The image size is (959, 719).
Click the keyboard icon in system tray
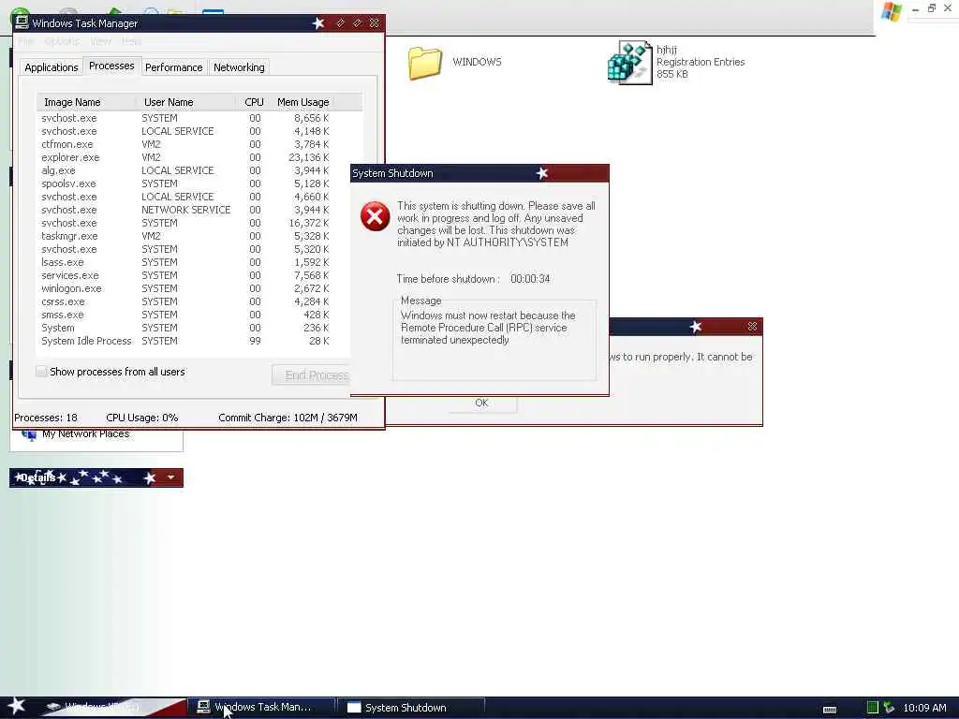[x=830, y=709]
